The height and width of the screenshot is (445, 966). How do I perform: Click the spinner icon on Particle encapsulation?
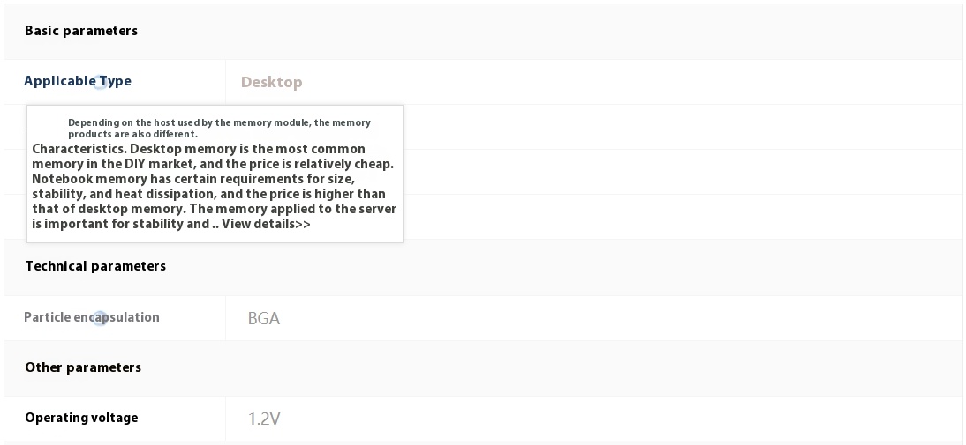(x=100, y=318)
